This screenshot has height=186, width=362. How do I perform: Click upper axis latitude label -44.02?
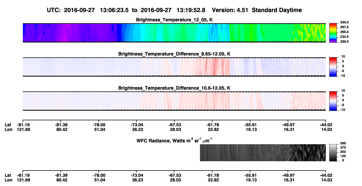[326, 125]
